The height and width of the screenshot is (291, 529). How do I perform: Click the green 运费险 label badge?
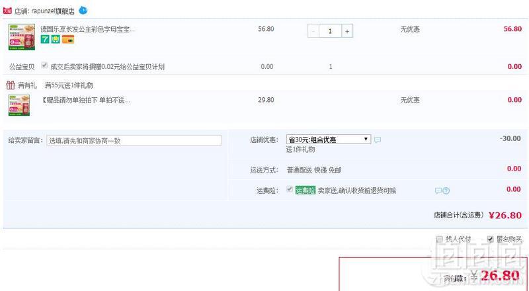click(305, 190)
